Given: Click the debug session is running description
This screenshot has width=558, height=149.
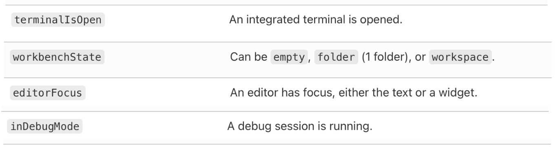Looking at the screenshot, I should pos(300,127).
